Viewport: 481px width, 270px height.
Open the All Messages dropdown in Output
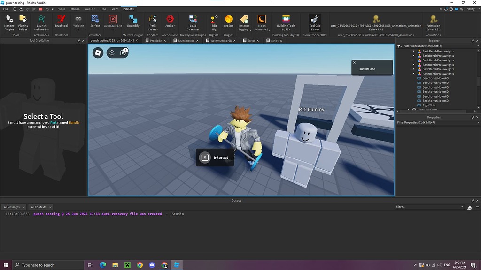pyautogui.click(x=13, y=207)
